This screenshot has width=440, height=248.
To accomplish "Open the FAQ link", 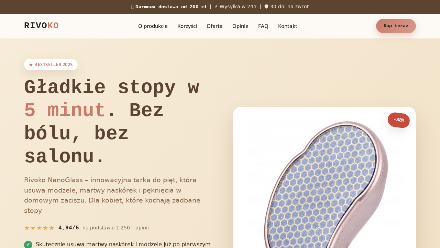I will click(263, 26).
